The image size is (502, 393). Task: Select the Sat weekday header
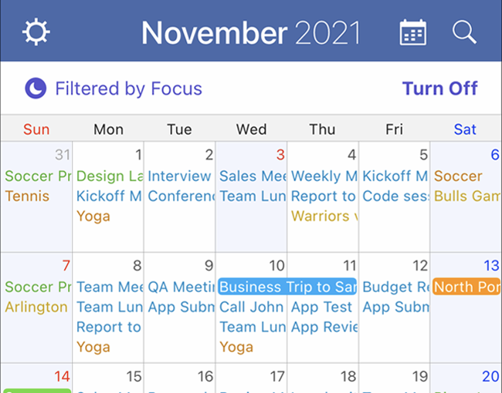465,129
